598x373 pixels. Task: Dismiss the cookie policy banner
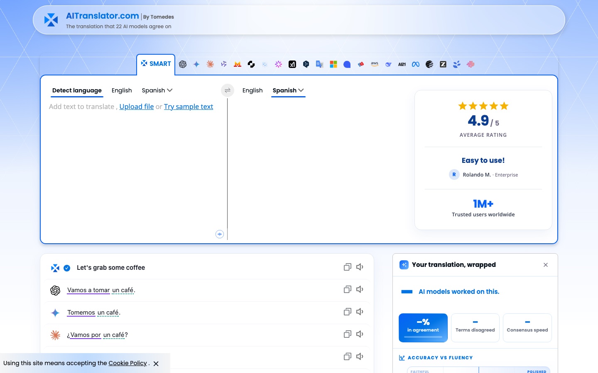[156, 363]
